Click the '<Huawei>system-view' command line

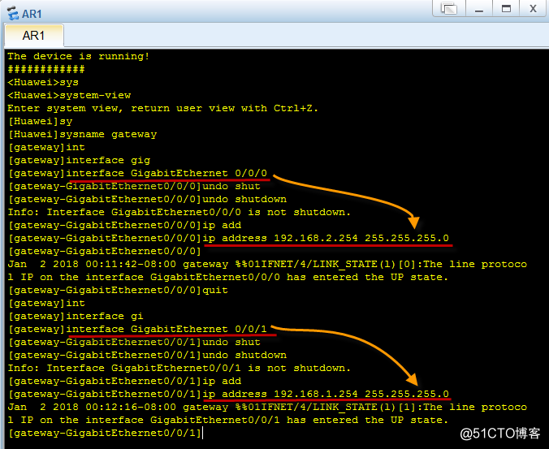pos(69,95)
